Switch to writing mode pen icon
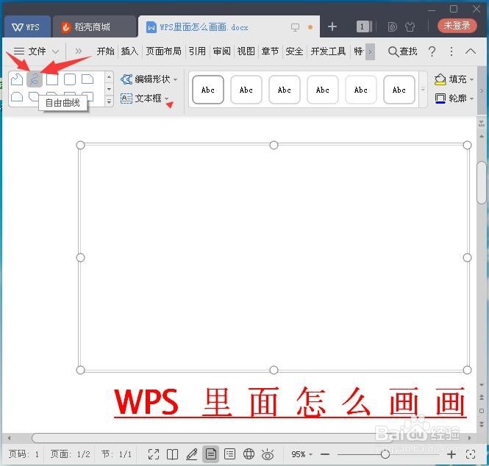The height and width of the screenshot is (466, 489). pos(191,454)
